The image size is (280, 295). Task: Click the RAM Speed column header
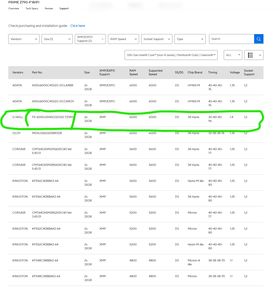[x=133, y=72]
